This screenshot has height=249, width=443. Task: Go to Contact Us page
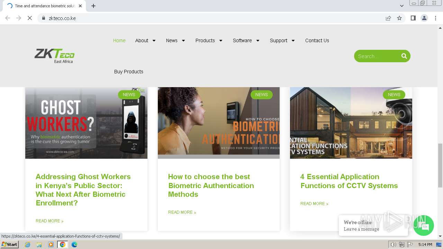(317, 40)
